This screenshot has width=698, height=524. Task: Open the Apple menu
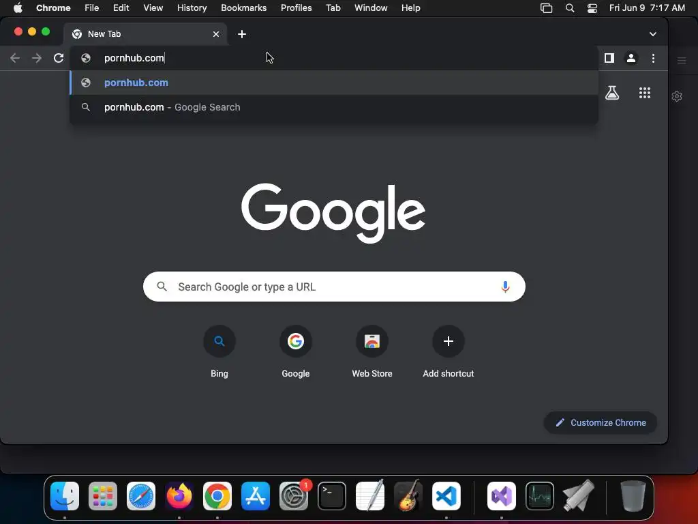tap(18, 8)
